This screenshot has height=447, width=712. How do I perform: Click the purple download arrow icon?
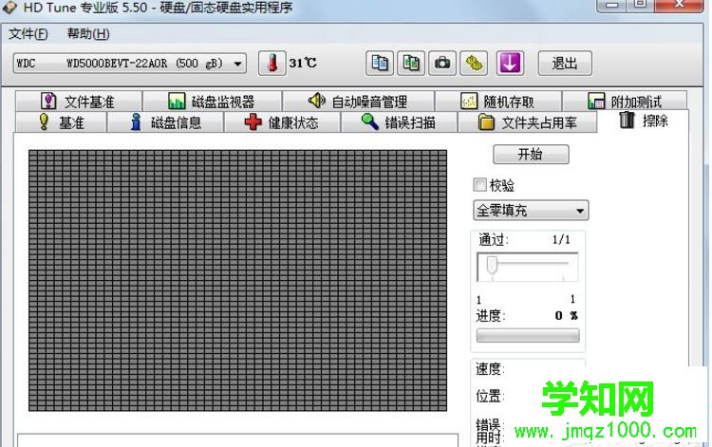tap(510, 63)
